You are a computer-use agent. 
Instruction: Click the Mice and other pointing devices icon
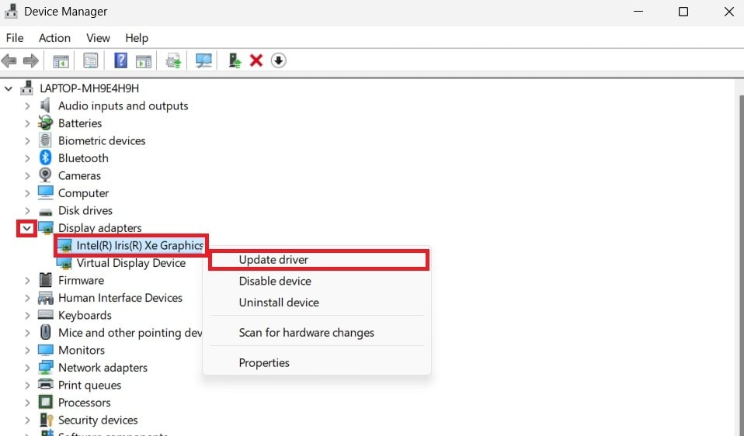click(46, 332)
